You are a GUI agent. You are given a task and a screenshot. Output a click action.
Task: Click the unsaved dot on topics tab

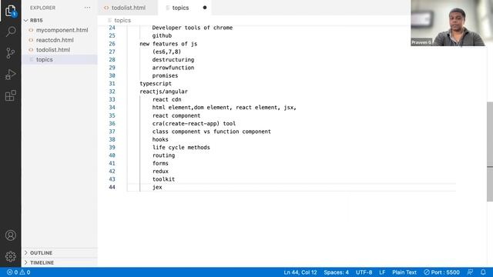(205, 8)
